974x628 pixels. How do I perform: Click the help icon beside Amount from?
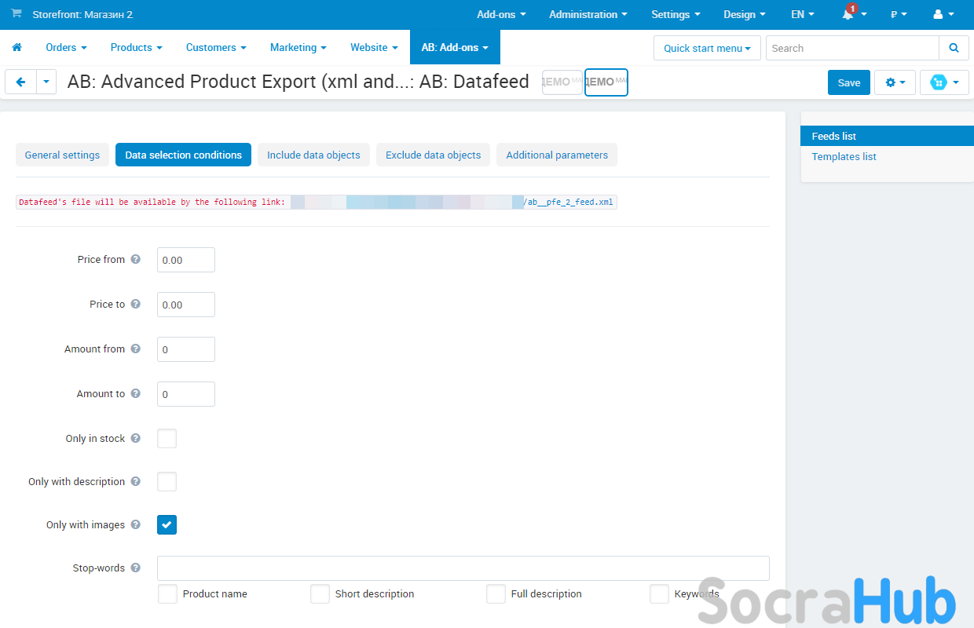135,349
